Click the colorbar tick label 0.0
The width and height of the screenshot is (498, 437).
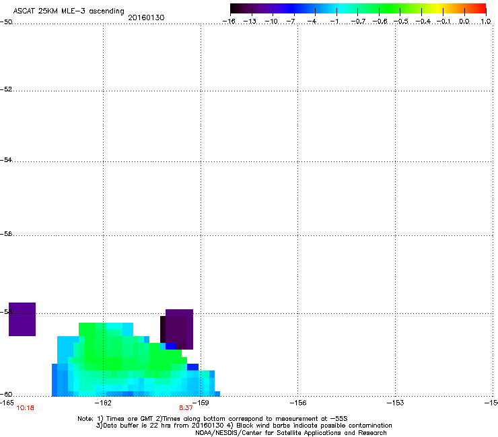coord(464,22)
